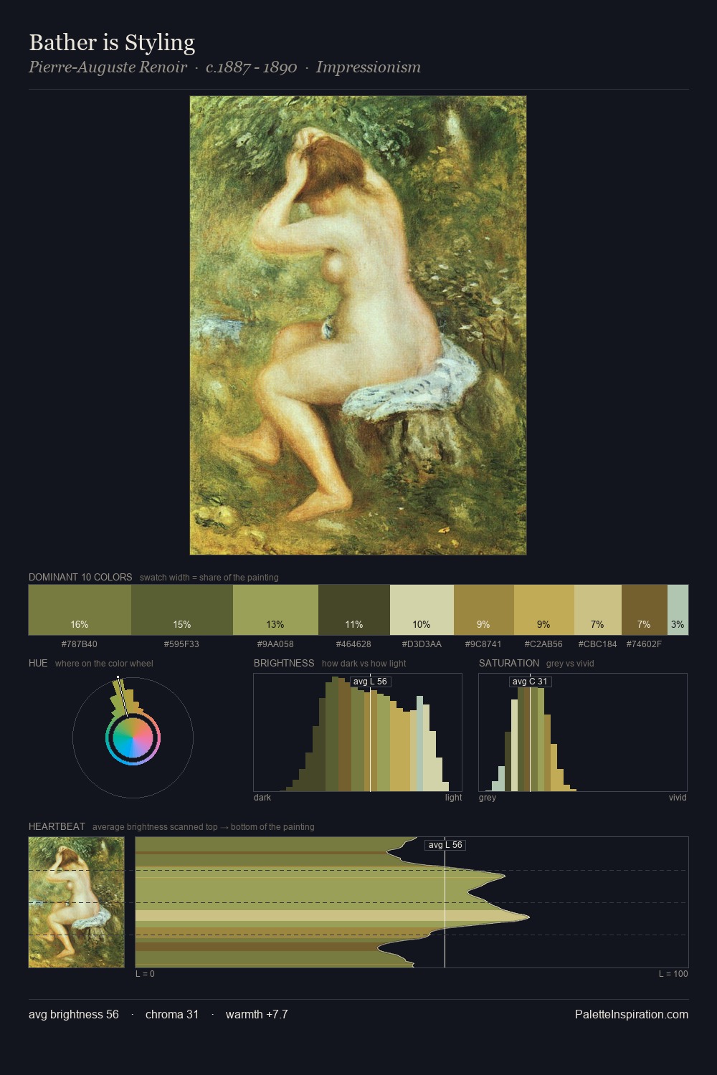Click the 'avg L 56' label in Brightness chart
This screenshot has width=717, height=1075.
(x=371, y=682)
